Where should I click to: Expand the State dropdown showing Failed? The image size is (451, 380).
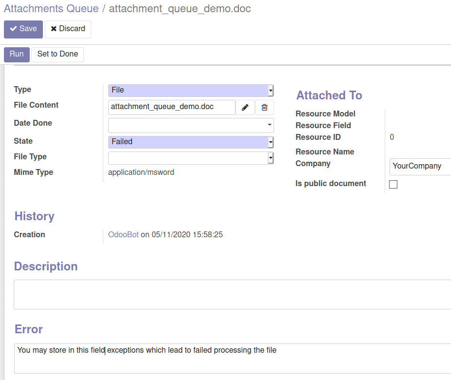coord(191,142)
